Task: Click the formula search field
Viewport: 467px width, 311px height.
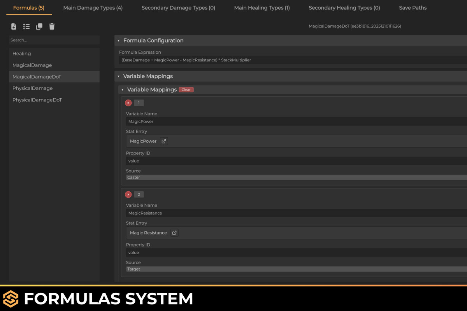Action: coord(54,40)
